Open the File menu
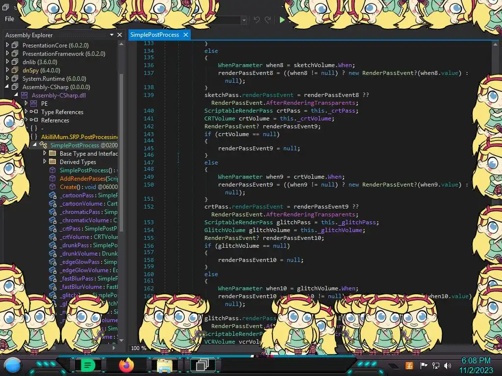 click(9, 19)
